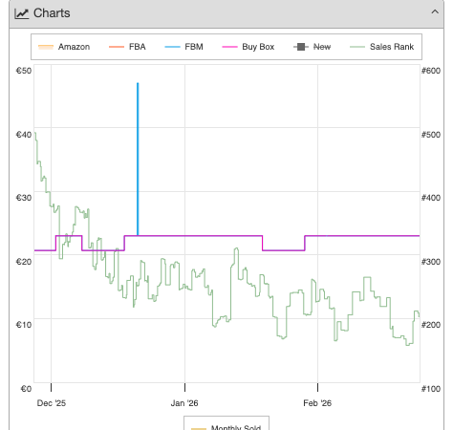The height and width of the screenshot is (430, 453).
Task: Toggle the Sales Rank series in legend
Action: click(382, 47)
